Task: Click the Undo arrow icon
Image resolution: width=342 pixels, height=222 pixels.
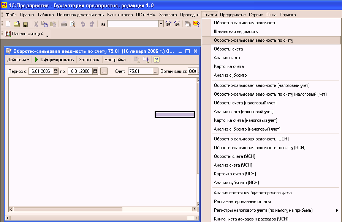Action: click(x=83, y=24)
